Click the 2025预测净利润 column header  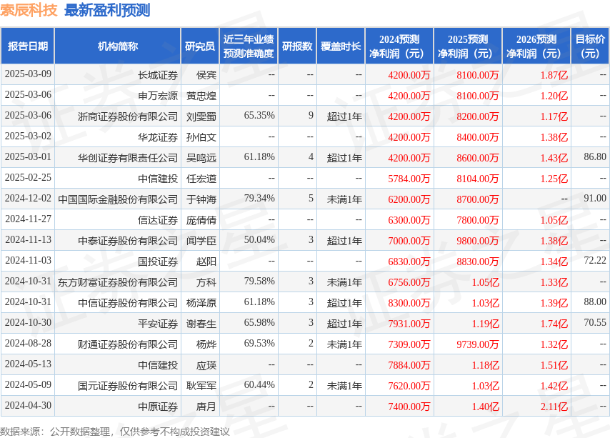[468, 46]
